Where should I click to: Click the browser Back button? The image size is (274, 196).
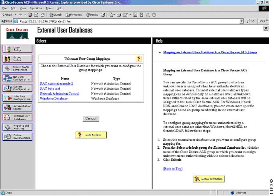tap(7, 15)
